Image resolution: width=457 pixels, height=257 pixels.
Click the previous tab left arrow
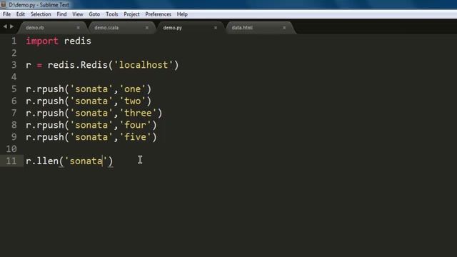coord(5,26)
